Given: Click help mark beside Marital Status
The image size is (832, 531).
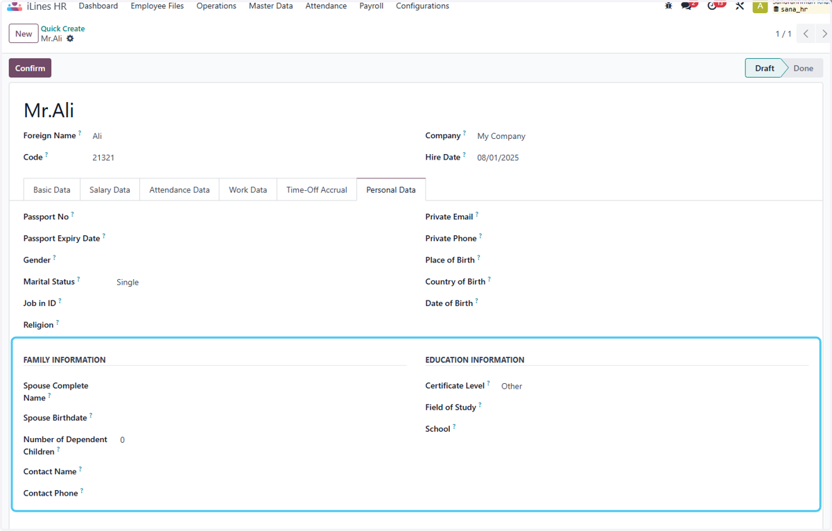Looking at the screenshot, I should tap(78, 279).
